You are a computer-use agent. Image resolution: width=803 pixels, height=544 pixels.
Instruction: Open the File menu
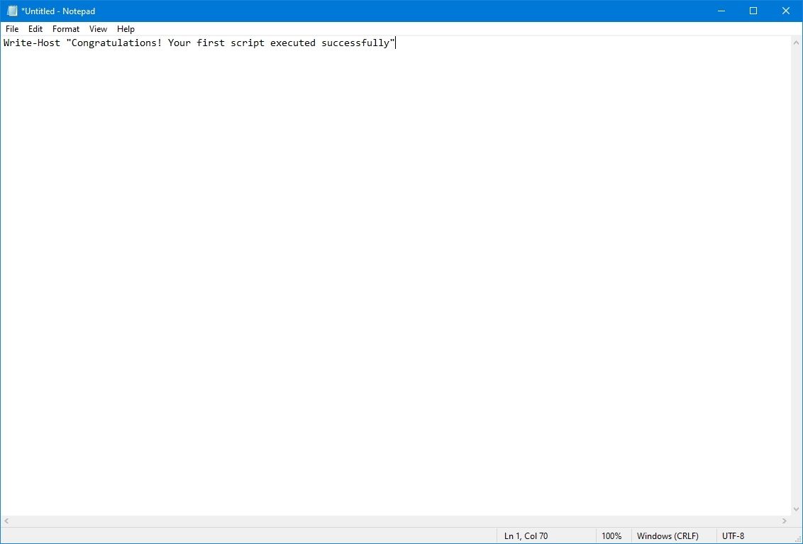(11, 29)
